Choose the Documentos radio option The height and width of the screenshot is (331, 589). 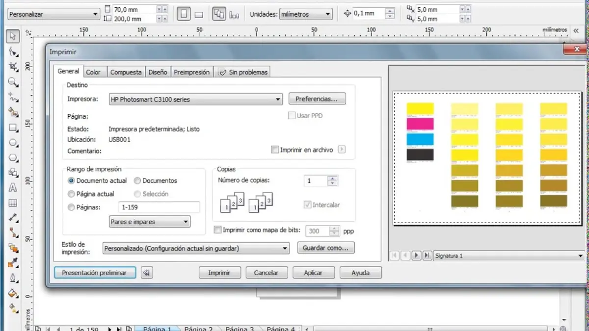tap(137, 180)
